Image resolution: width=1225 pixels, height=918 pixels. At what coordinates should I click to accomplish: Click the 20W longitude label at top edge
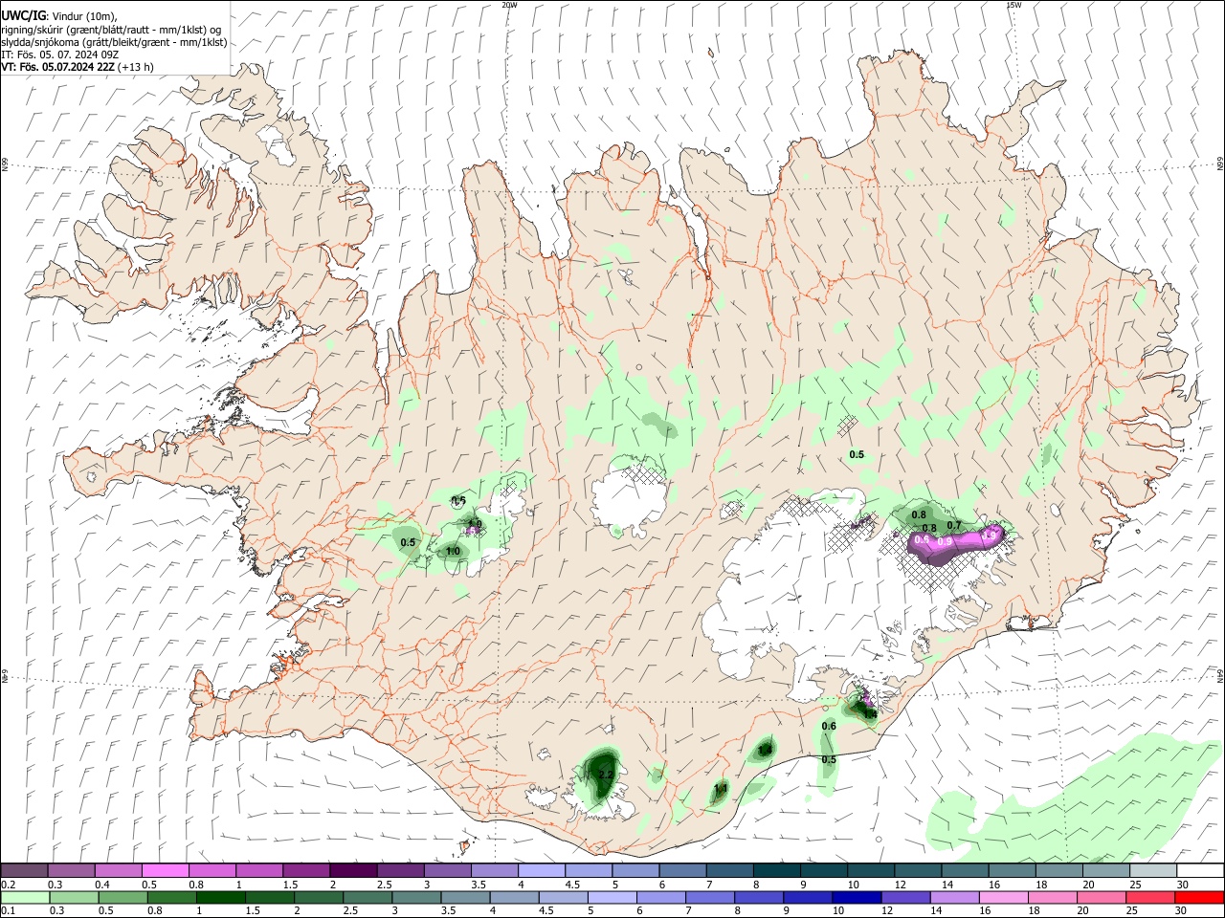(x=509, y=4)
